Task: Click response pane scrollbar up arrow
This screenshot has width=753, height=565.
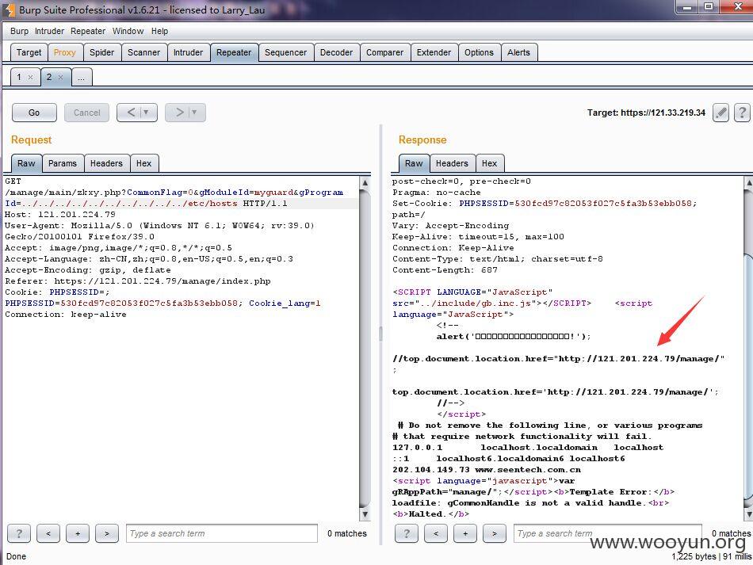Action: point(749,182)
